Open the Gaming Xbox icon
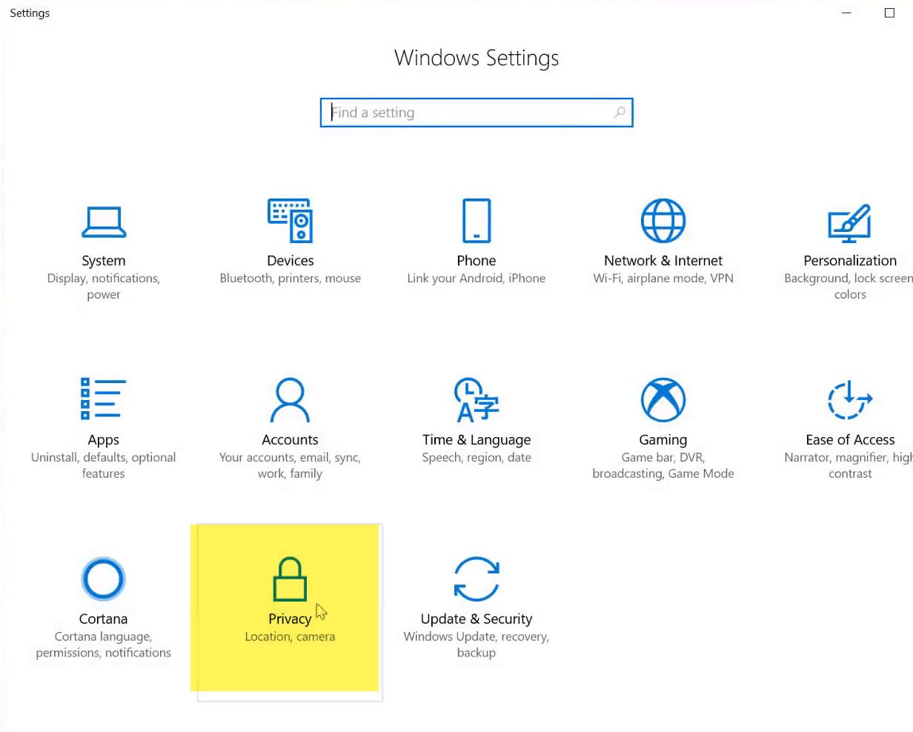Viewport: 913px width, 732px height. pyautogui.click(x=663, y=399)
